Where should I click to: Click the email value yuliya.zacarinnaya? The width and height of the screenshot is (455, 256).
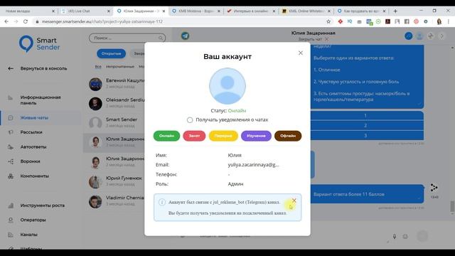(x=253, y=164)
